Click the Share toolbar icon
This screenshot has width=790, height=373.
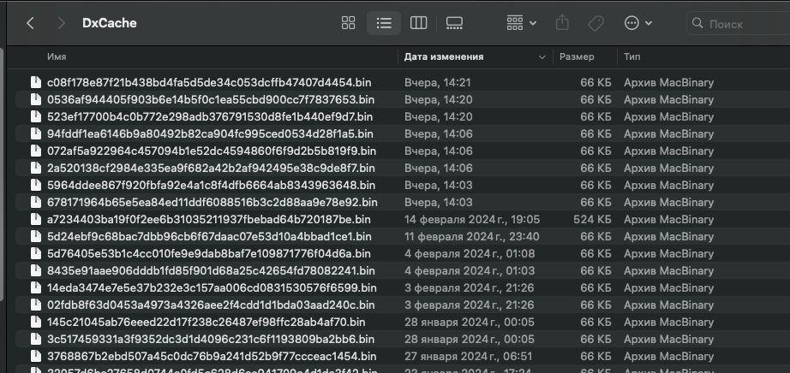coord(562,23)
